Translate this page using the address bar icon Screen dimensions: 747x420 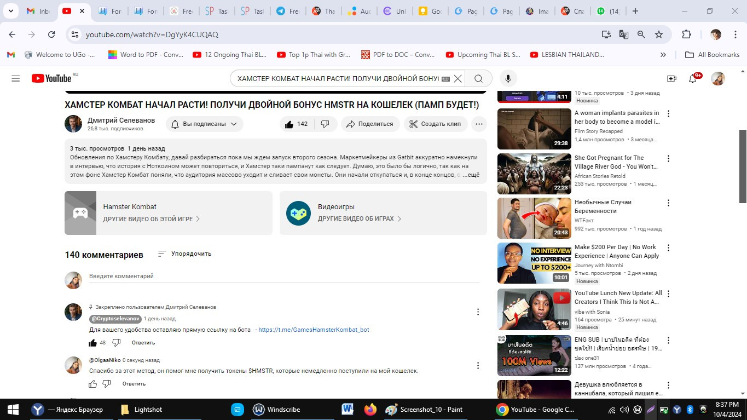(x=623, y=34)
